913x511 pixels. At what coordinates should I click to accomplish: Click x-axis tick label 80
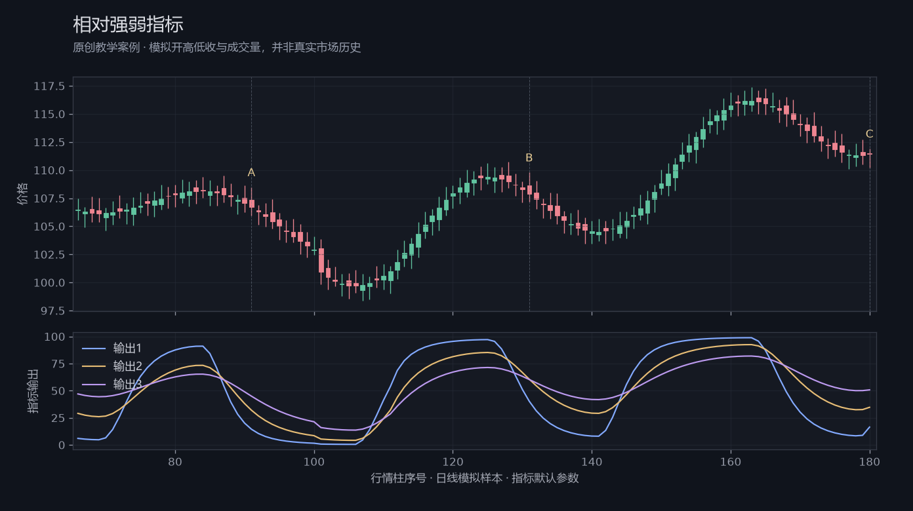(175, 461)
